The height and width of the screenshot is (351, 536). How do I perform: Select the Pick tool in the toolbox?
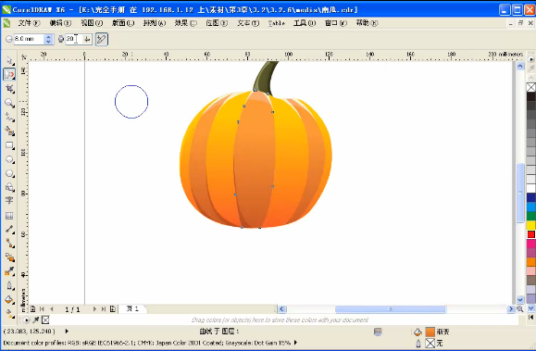tap(9, 60)
